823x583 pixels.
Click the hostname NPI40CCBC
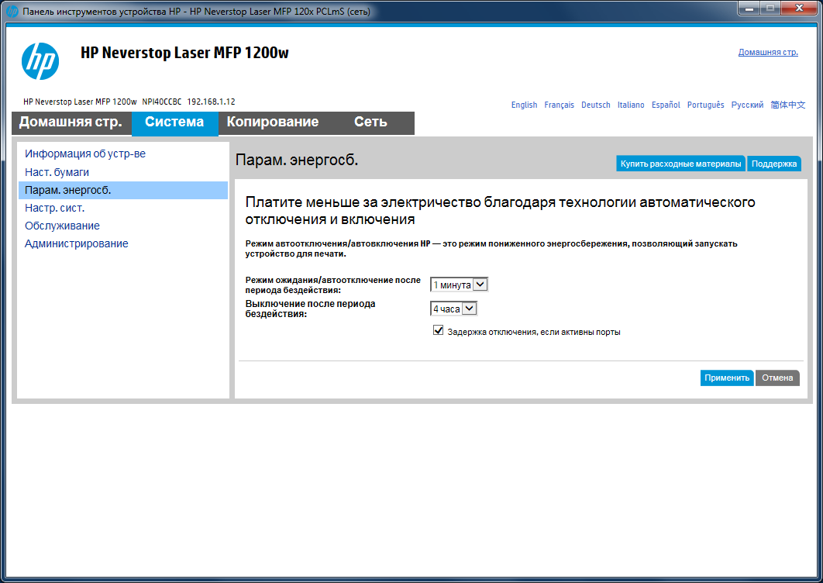tap(162, 102)
